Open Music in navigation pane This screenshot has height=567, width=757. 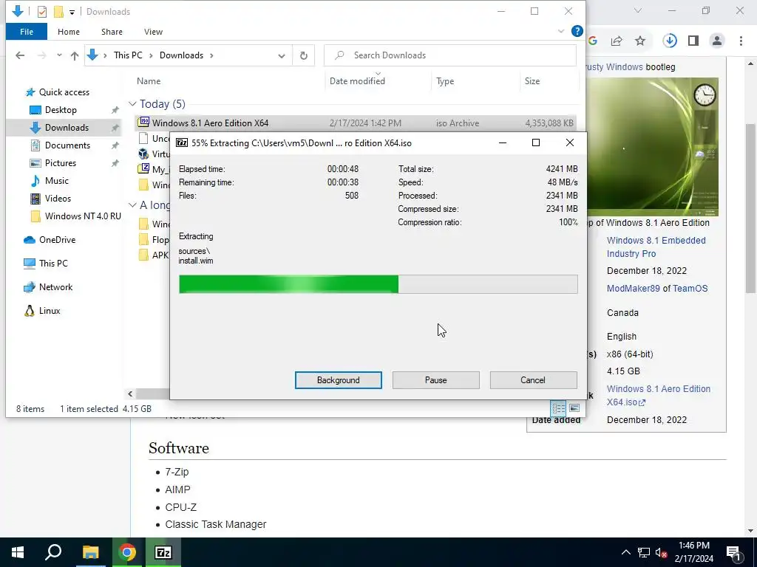pyautogui.click(x=56, y=181)
